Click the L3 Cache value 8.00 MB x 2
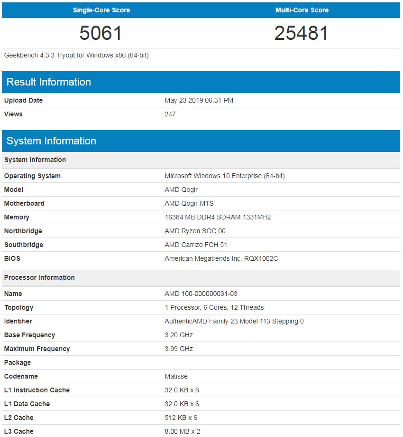The height and width of the screenshot is (437, 403). 183,431
